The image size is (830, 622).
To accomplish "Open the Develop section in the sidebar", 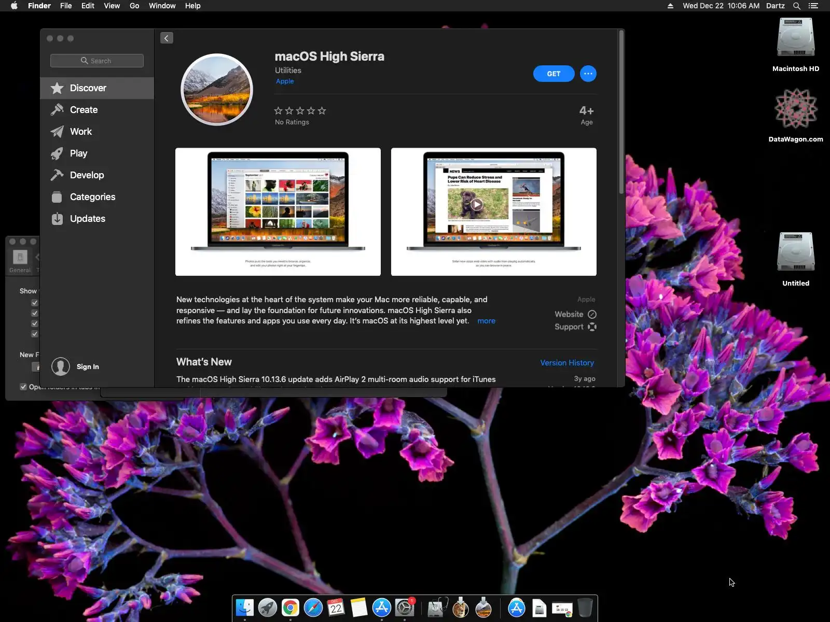I will (x=97, y=175).
